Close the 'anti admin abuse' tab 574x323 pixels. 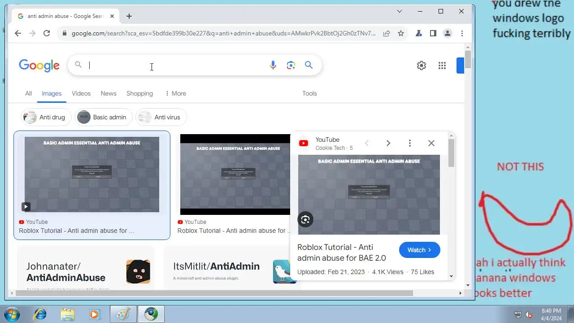pyautogui.click(x=112, y=16)
